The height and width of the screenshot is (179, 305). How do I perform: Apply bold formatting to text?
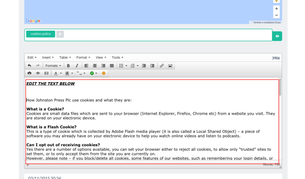(68, 66)
